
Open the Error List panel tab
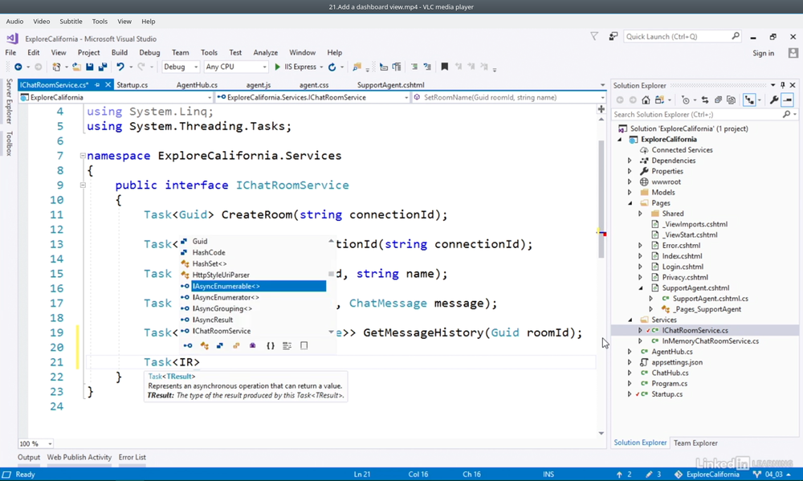132,457
